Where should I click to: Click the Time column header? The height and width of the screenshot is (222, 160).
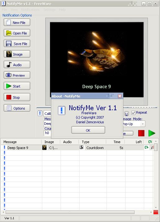pyautogui.click(x=116, y=142)
